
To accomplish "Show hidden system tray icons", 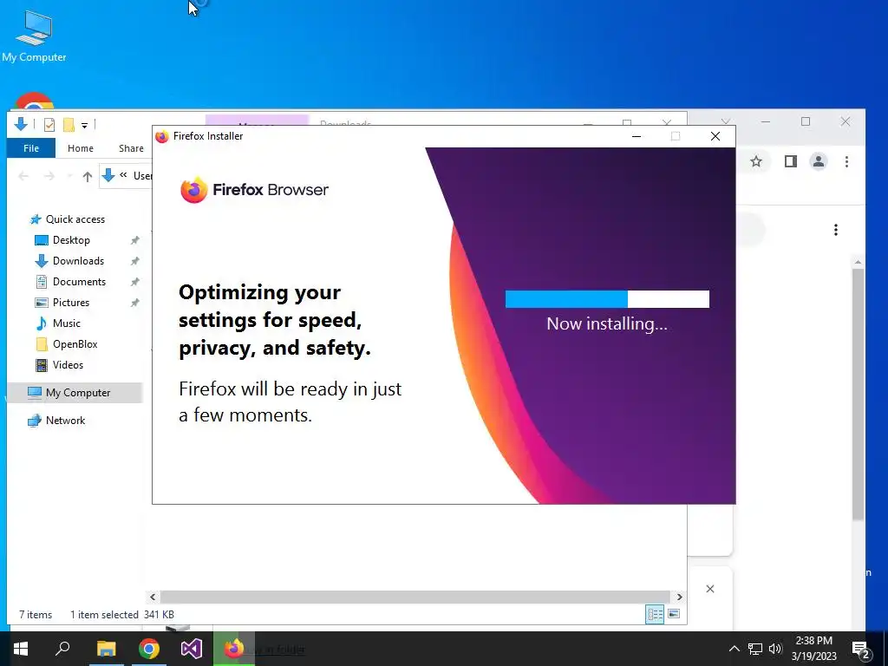I will pos(734,649).
